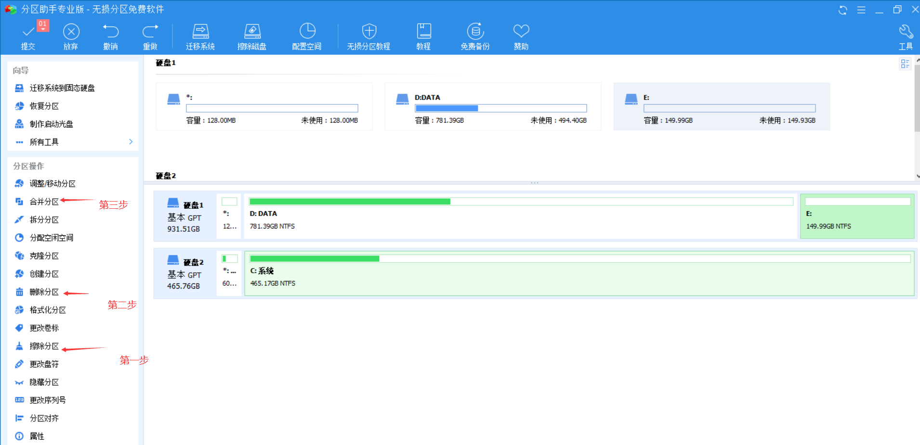Image resolution: width=920 pixels, height=445 pixels.
Task: Click the 擦除分区 broom icon in sidebar
Action: (19, 346)
